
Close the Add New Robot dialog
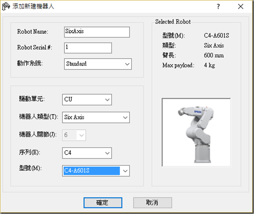tap(241, 7)
